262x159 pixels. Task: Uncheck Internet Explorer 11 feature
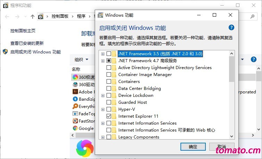pos(109,116)
